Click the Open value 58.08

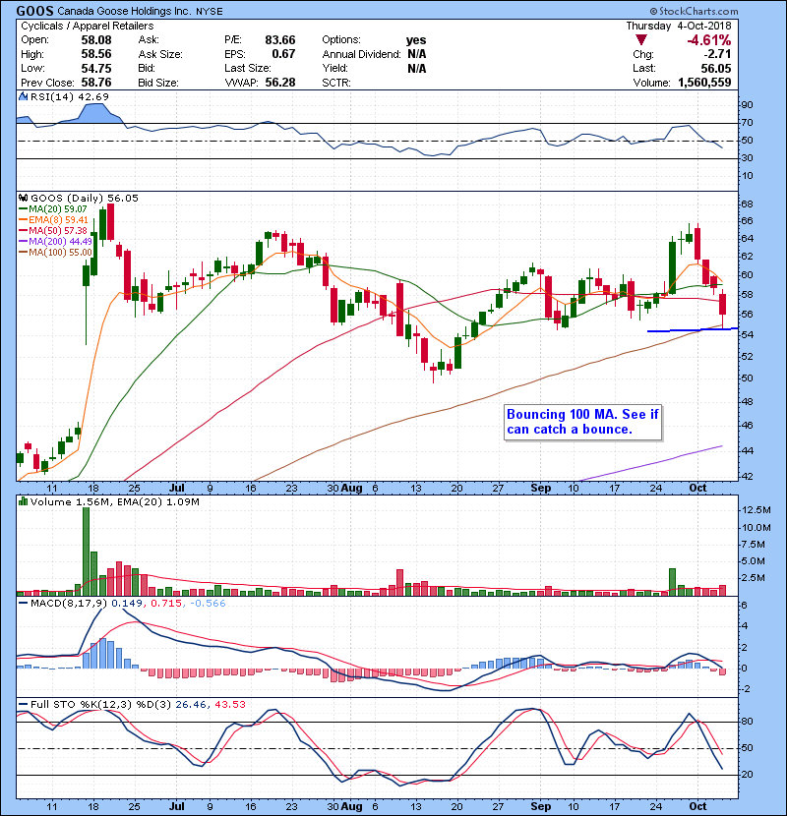point(95,40)
